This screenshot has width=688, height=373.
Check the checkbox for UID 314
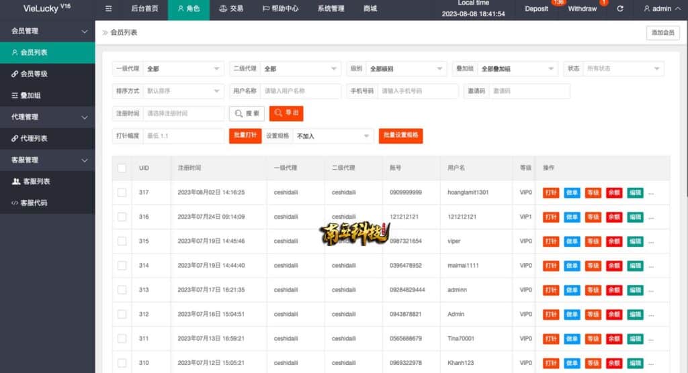click(x=122, y=266)
